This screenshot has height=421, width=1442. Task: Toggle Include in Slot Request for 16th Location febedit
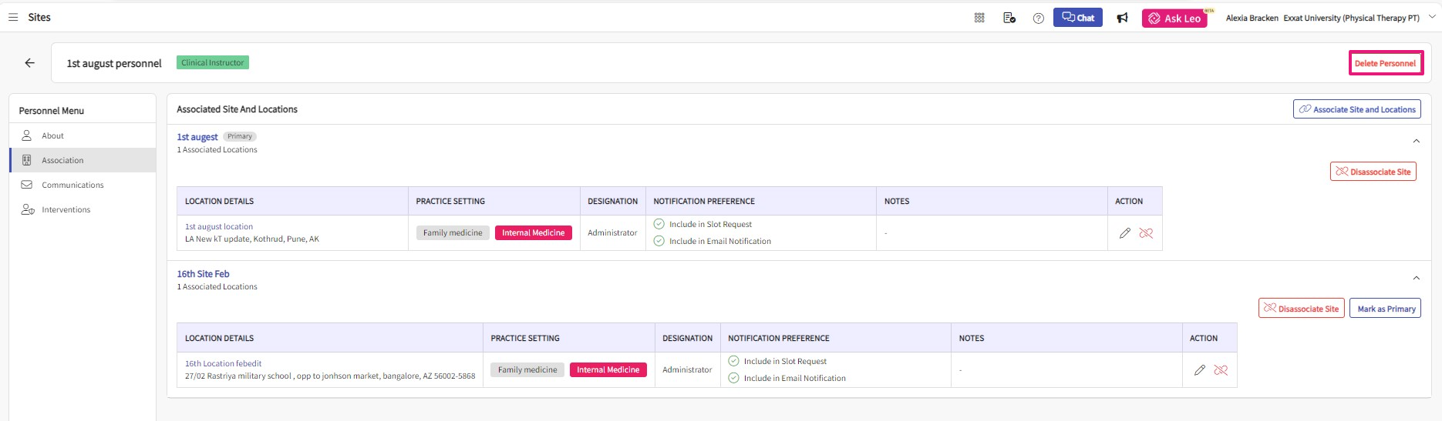pos(733,361)
